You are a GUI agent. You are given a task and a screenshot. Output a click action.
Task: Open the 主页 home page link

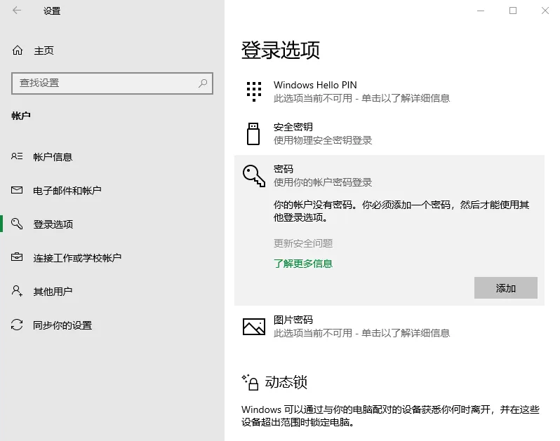click(x=44, y=50)
